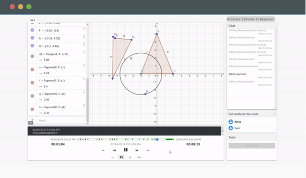Set playback speed to 5x
The image size is (306, 178).
130,157
